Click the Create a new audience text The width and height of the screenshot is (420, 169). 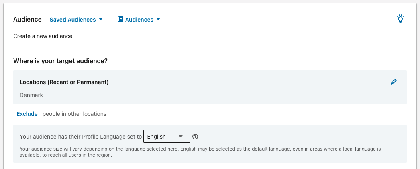pos(43,36)
